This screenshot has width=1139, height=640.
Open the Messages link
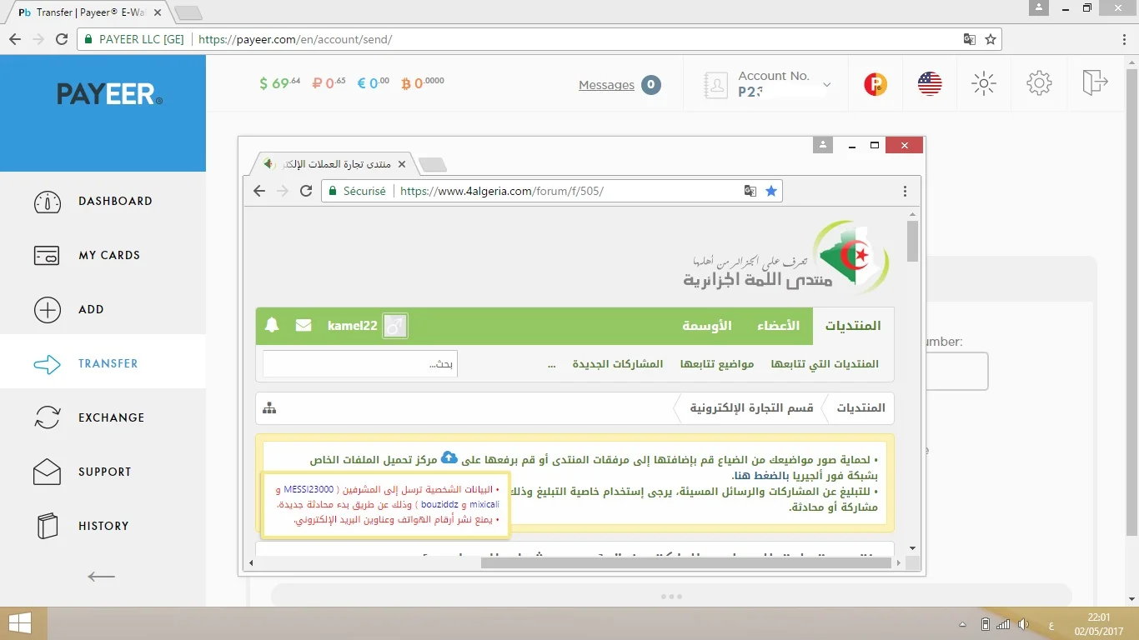click(606, 85)
